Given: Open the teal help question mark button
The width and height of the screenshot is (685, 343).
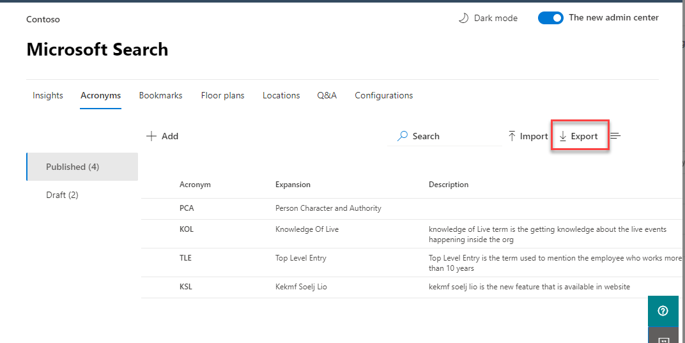Looking at the screenshot, I should [x=663, y=311].
